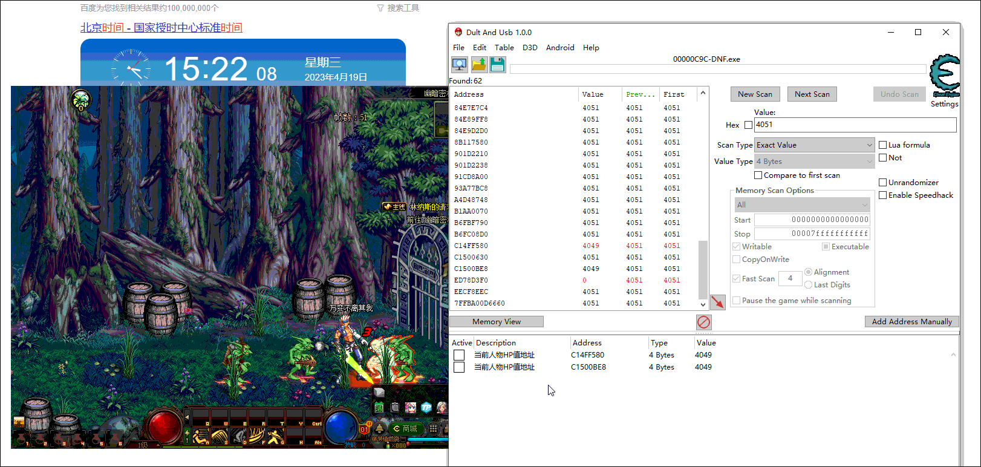Click the Start address input field
This screenshot has height=467, width=981.
click(x=812, y=220)
